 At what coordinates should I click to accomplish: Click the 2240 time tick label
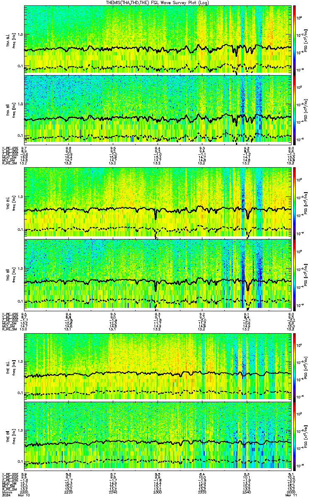(x=113, y=492)
